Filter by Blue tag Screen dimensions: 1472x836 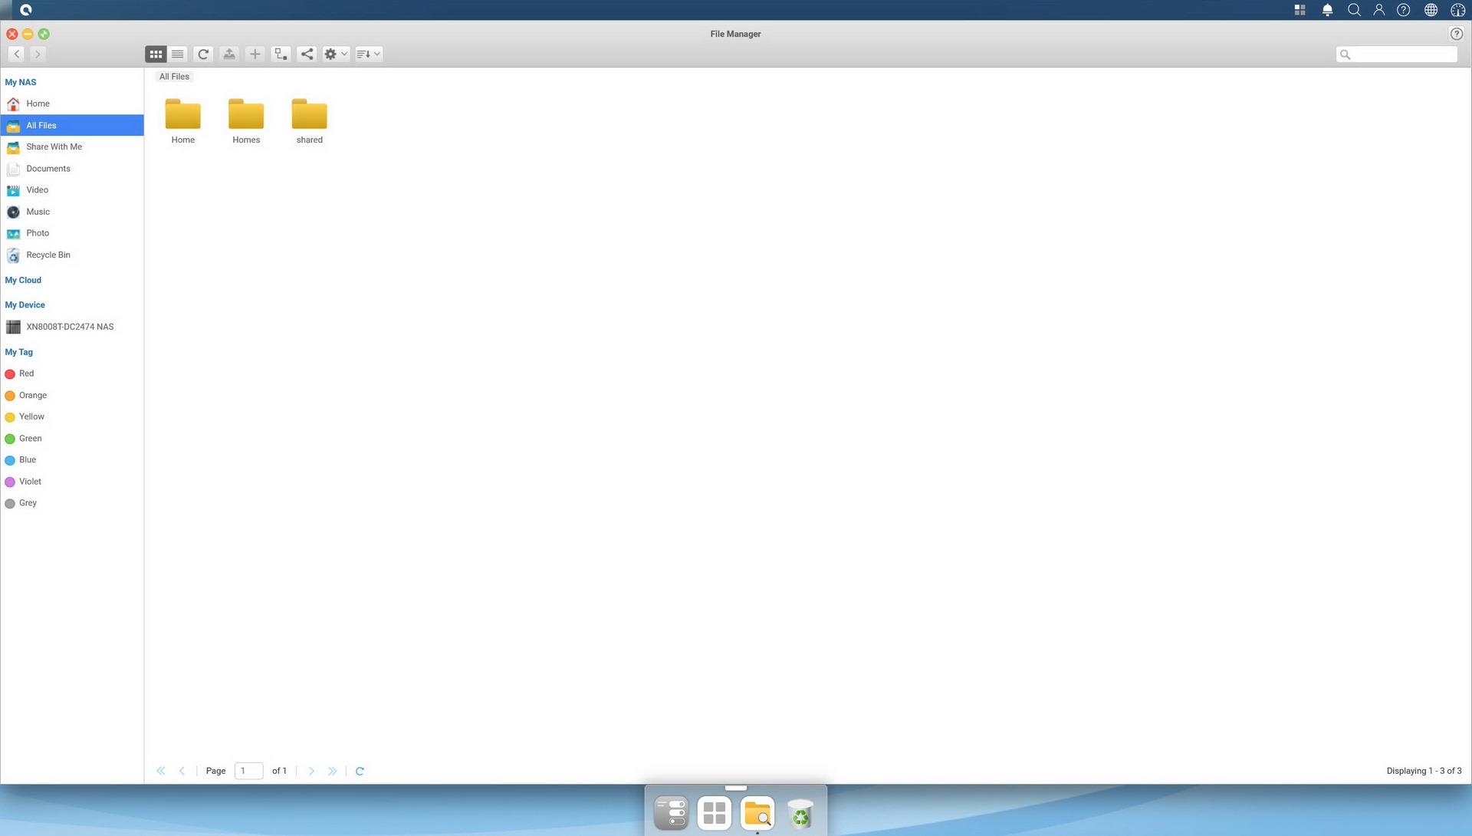pyautogui.click(x=72, y=460)
